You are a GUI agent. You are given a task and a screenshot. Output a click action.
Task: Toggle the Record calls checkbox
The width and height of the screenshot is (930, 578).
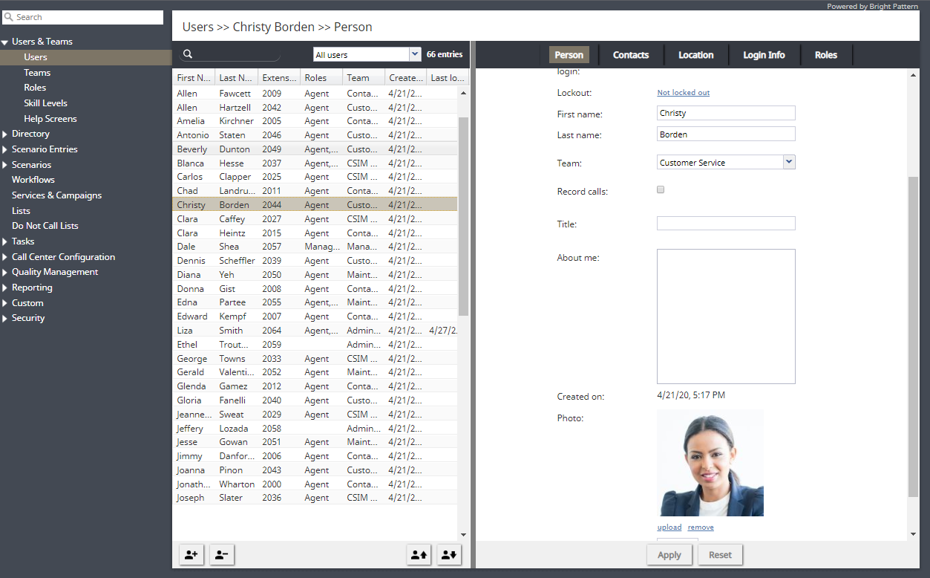661,190
